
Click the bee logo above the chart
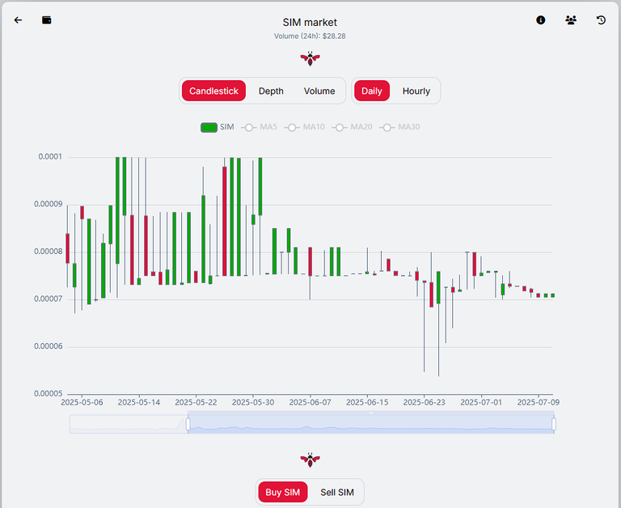click(310, 59)
